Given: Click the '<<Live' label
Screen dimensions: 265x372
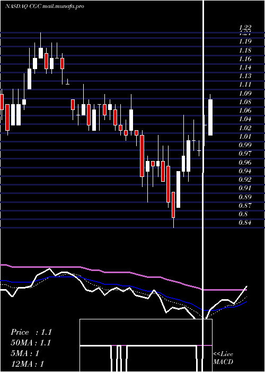Looking at the screenshot, I should point(223,354).
